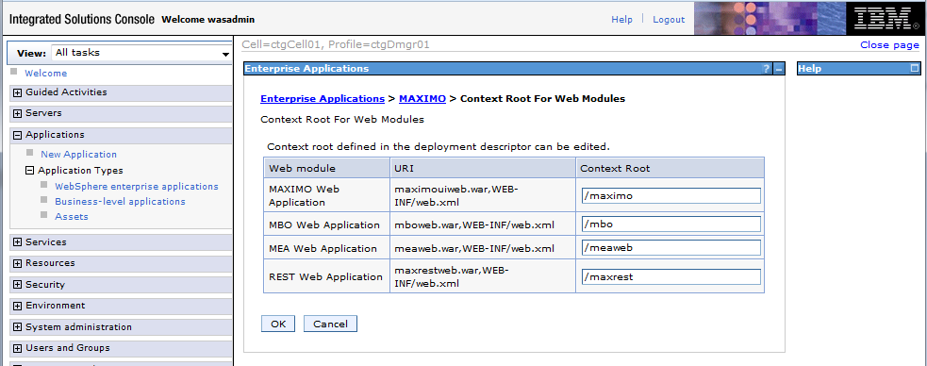Screen dimensions: 927x366
Task: Click Help portlet title
Action: [x=809, y=69]
